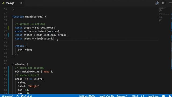Open the search-in-file preview icon
Image resolution: width=172 pixels, height=97 pixels.
tap(157, 3)
